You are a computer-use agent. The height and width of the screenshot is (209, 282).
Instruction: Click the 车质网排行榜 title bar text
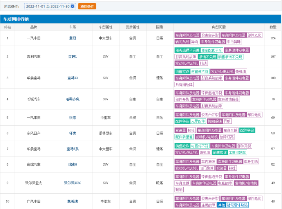click(x=16, y=19)
